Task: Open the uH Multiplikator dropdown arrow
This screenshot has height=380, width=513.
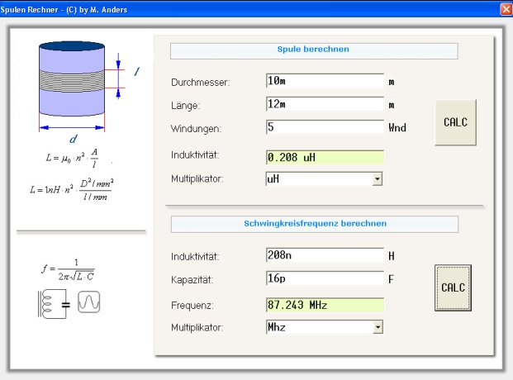Action: (x=378, y=179)
